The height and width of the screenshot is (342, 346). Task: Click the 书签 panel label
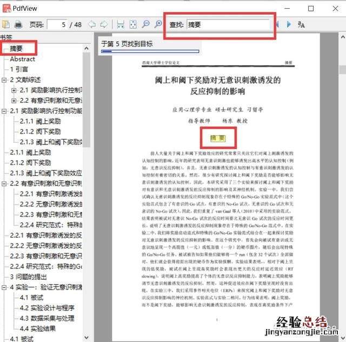pyautogui.click(x=6, y=37)
